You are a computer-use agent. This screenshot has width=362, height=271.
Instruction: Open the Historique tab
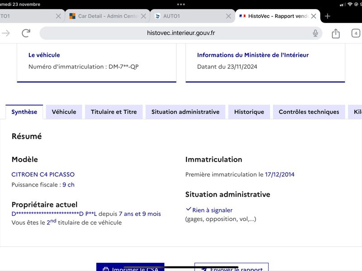pos(249,112)
